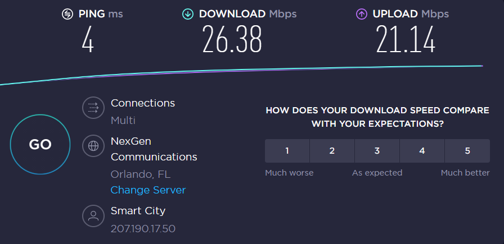The width and height of the screenshot is (504, 244).
Task: Start a new test with GO button
Action: (40, 145)
